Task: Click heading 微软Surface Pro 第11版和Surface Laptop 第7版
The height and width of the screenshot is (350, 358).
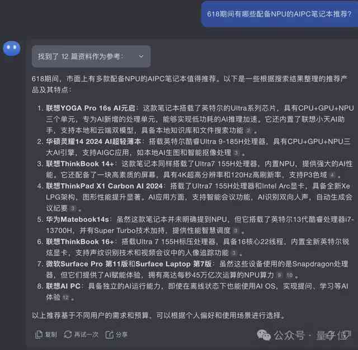Action: click(x=129, y=264)
